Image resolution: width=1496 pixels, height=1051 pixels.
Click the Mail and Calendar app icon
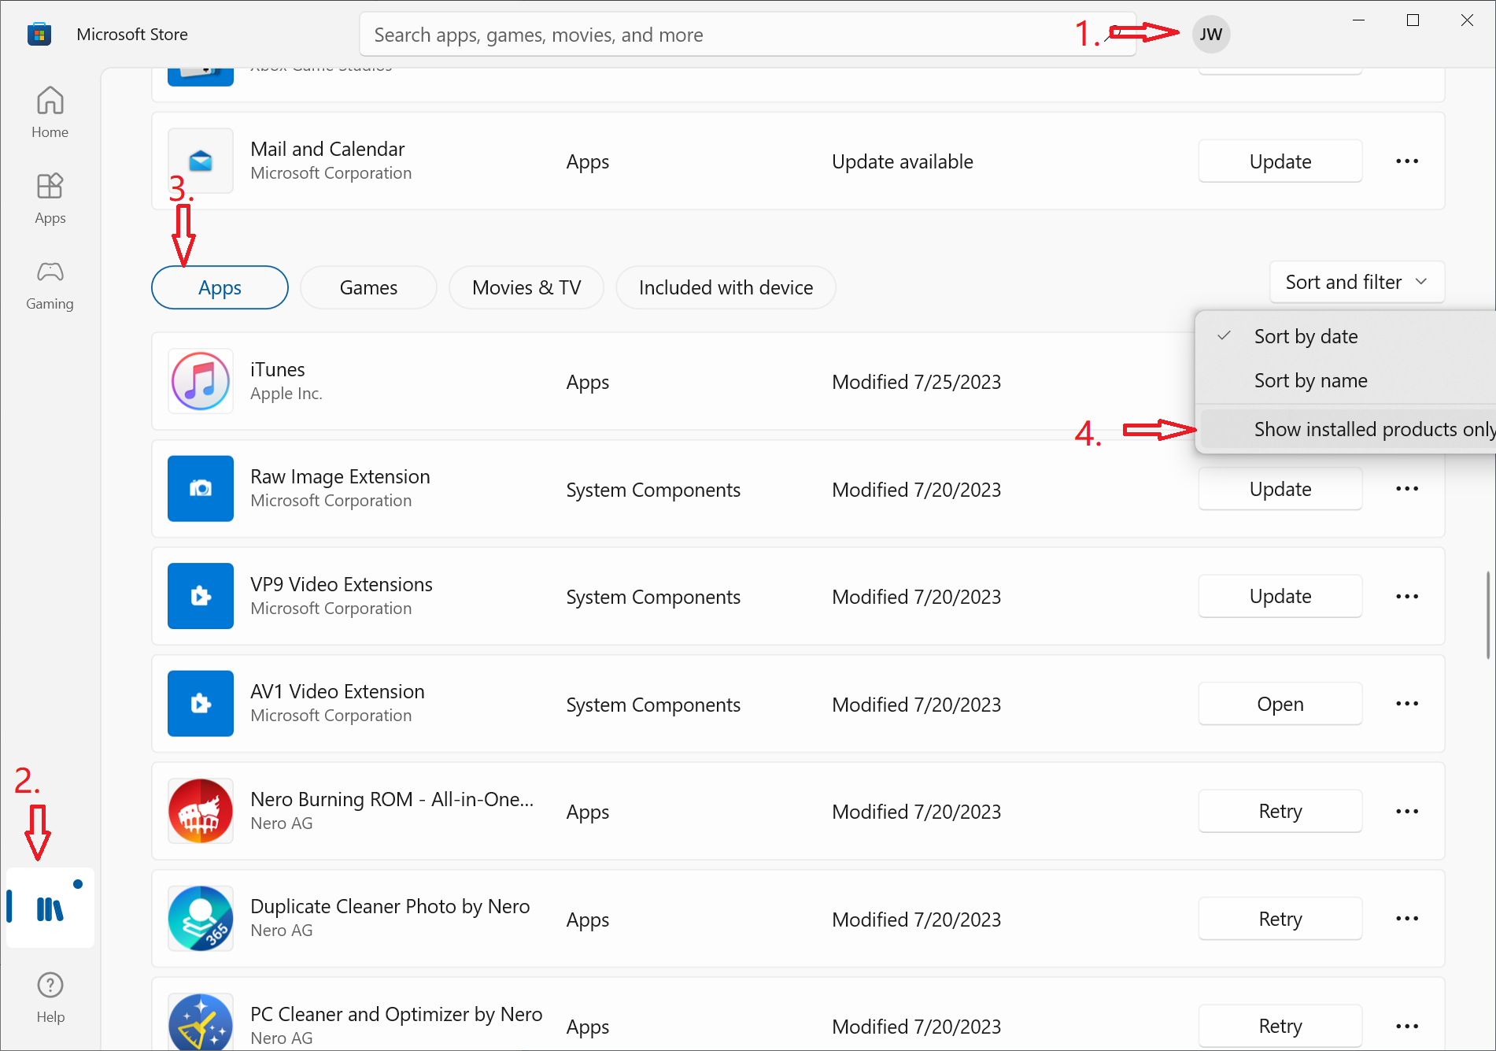click(201, 161)
